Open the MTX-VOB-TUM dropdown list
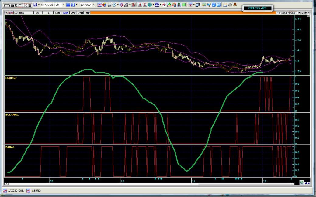316x197 pixels. (x=64, y=5)
